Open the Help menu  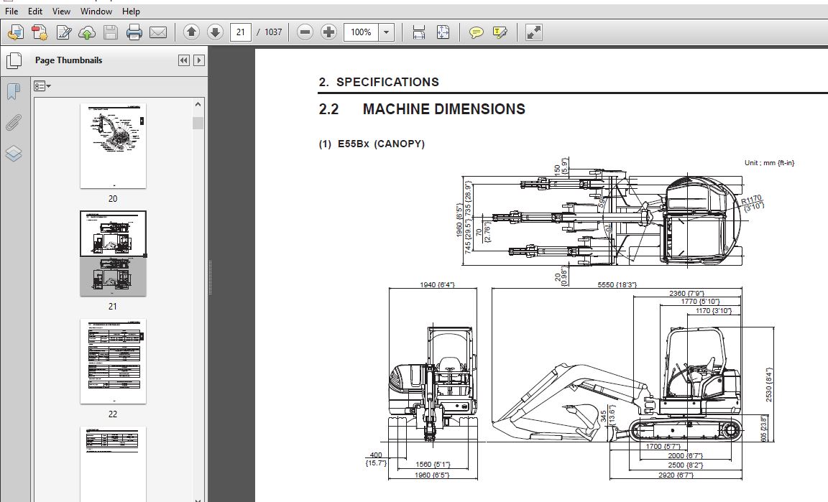(x=131, y=11)
